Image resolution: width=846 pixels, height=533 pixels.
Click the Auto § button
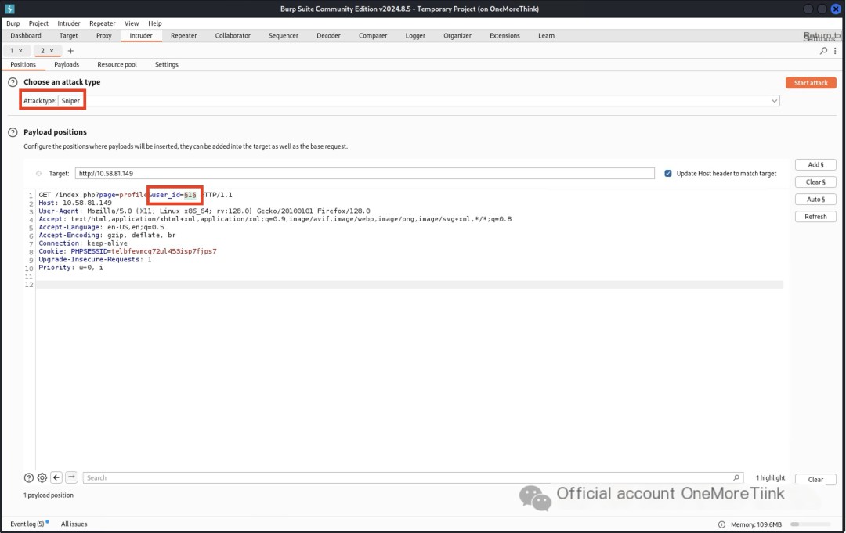coord(815,200)
